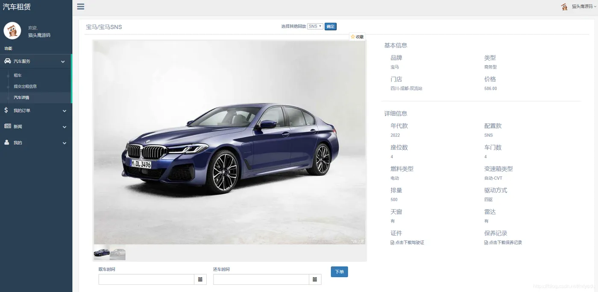Click the large BMW car image
The image size is (598, 292).
click(x=229, y=142)
